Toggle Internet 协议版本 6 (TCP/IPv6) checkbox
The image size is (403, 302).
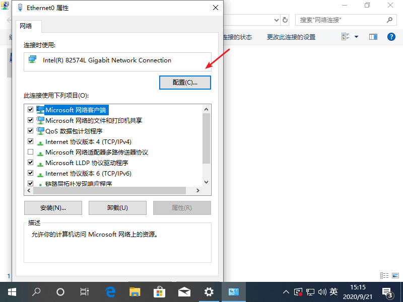pos(31,173)
